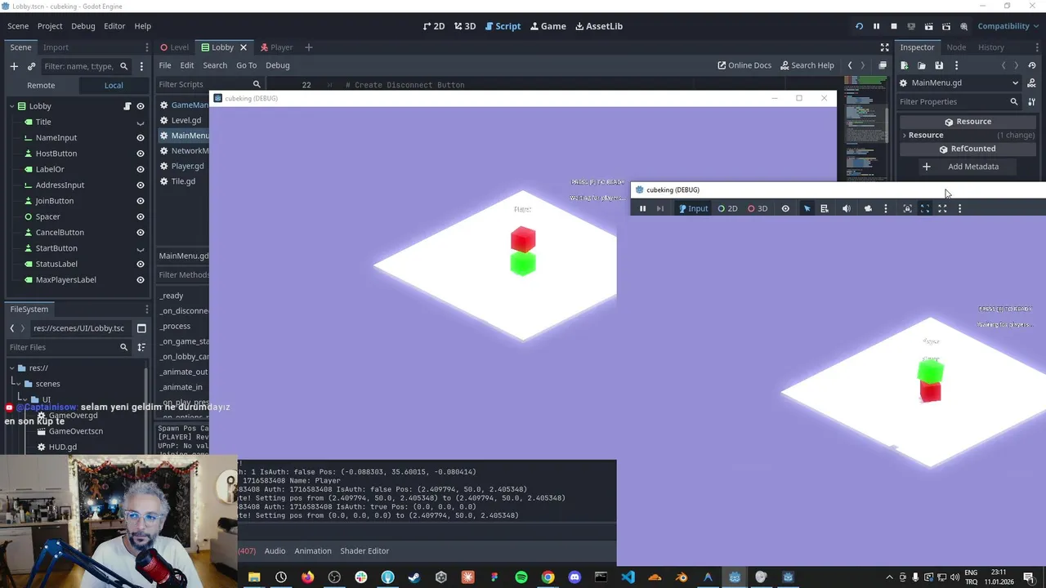1046x588 pixels.
Task: Open Movie Maker mode icon
Action: [963, 26]
